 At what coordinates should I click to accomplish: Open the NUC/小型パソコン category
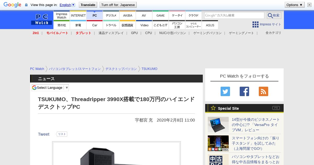173,33
